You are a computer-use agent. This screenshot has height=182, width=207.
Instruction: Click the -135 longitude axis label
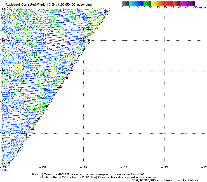pos(3,167)
